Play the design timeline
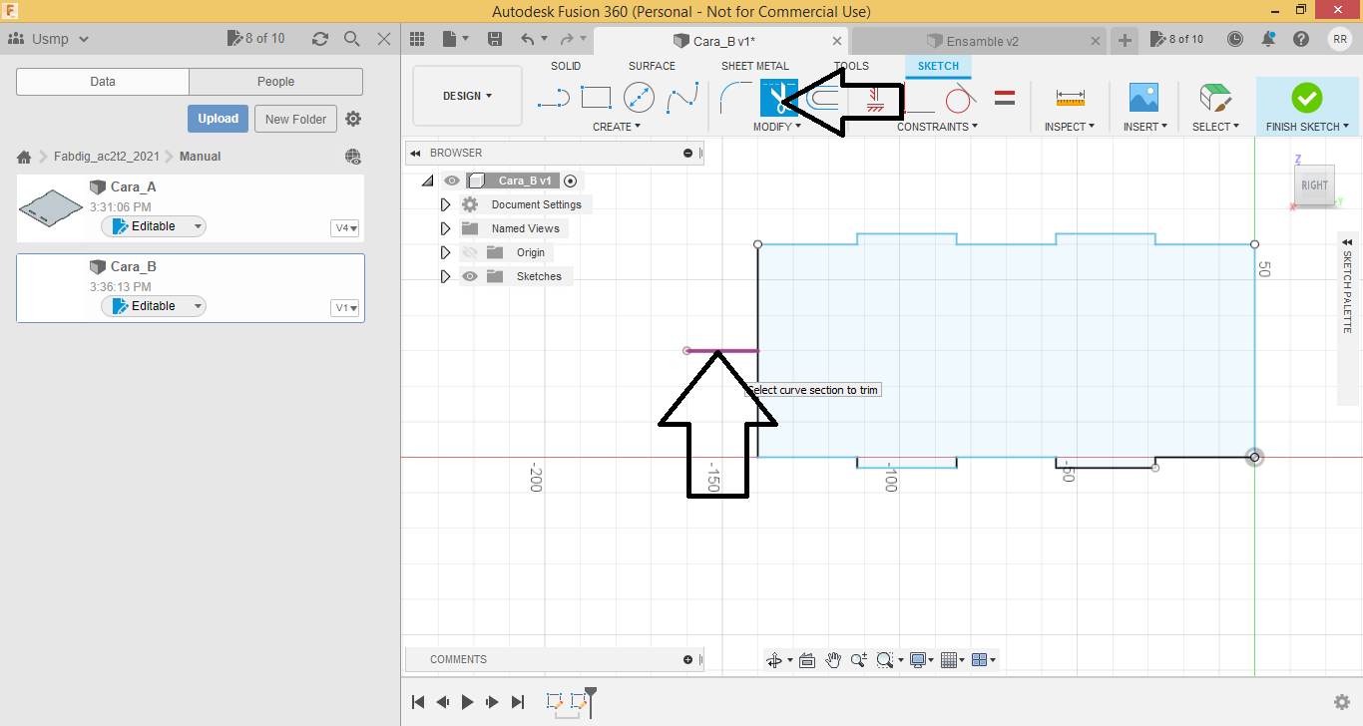Screen dimensions: 1363x726 tap(467, 702)
